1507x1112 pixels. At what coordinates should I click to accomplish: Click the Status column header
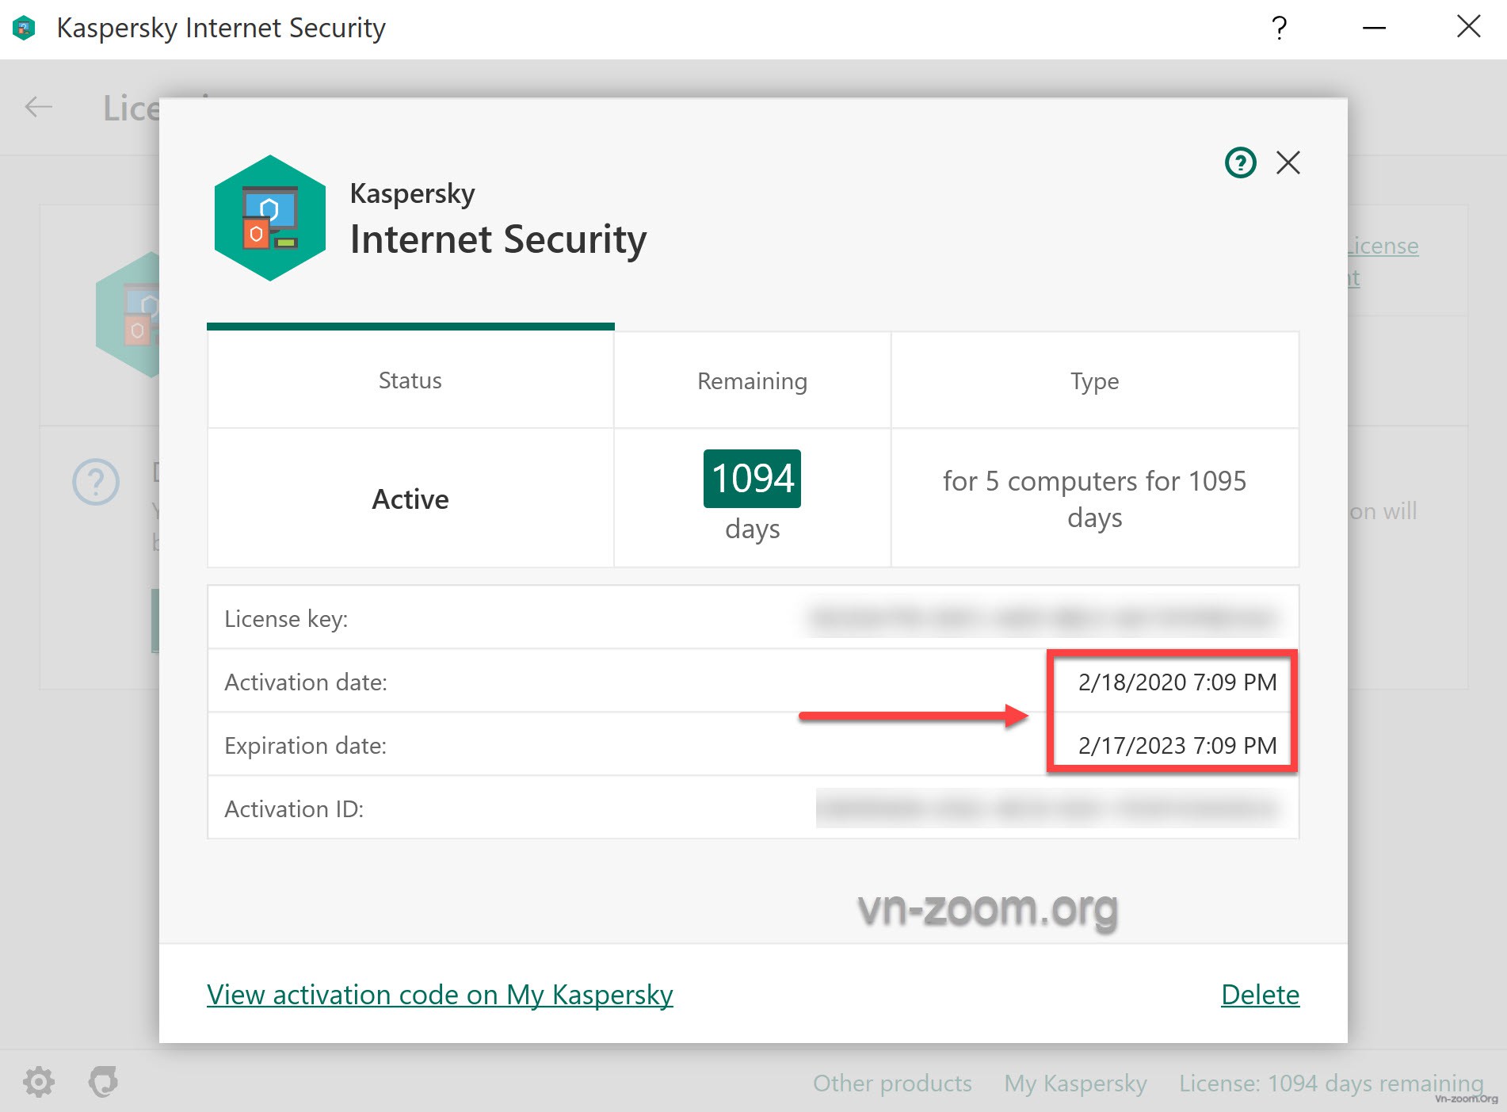410,380
